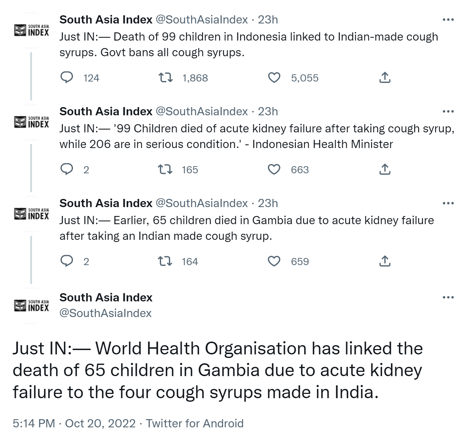467x443 pixels.
Task: Retweet the tweet with 164 retweets
Action: 166,261
